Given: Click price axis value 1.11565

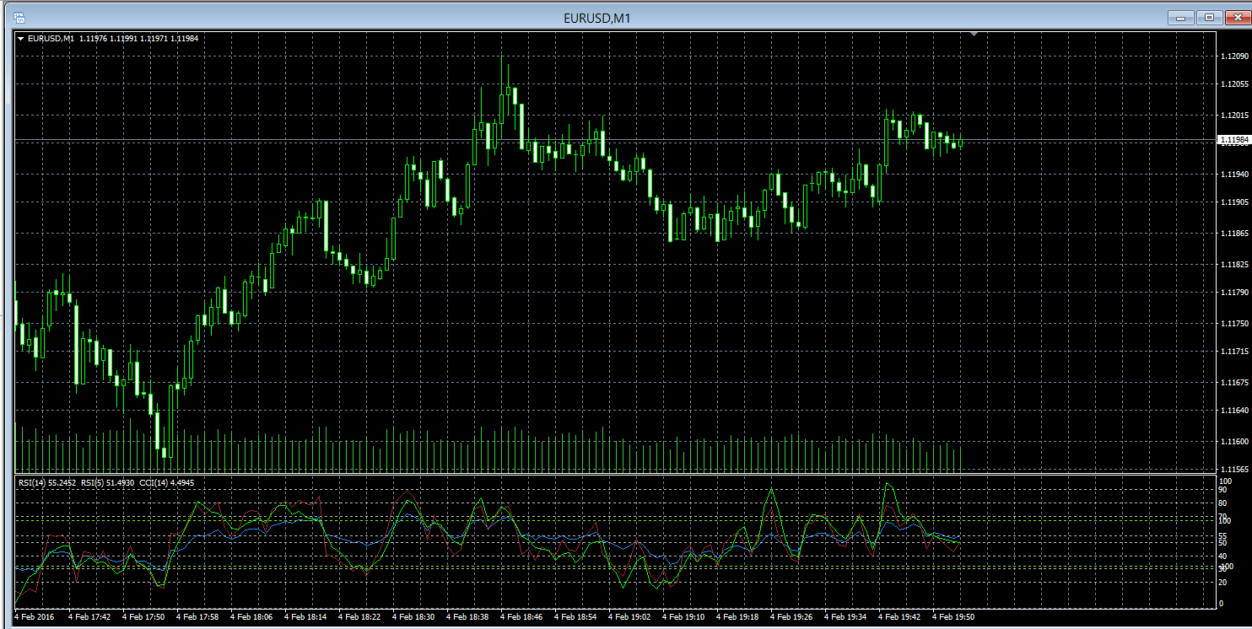Looking at the screenshot, I should 1233,469.
